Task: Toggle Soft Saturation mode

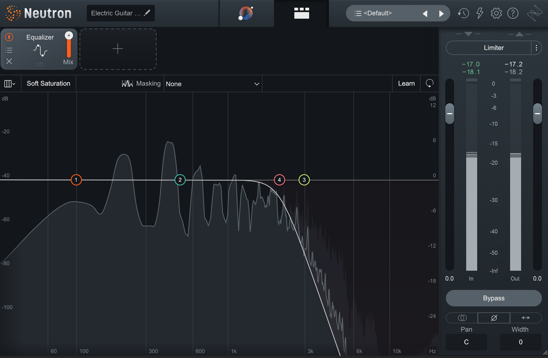Action: pos(48,83)
